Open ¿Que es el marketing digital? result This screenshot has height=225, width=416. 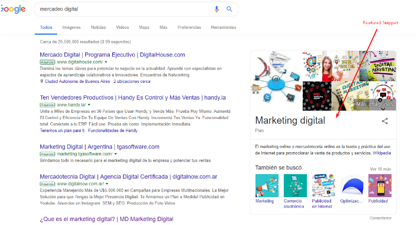[x=106, y=219]
